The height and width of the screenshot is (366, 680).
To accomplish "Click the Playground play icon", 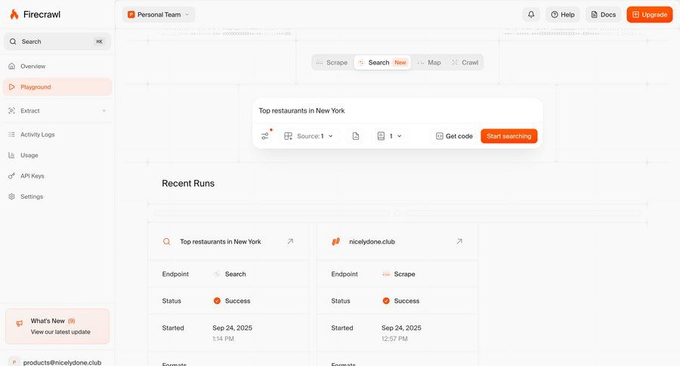I will [11, 87].
